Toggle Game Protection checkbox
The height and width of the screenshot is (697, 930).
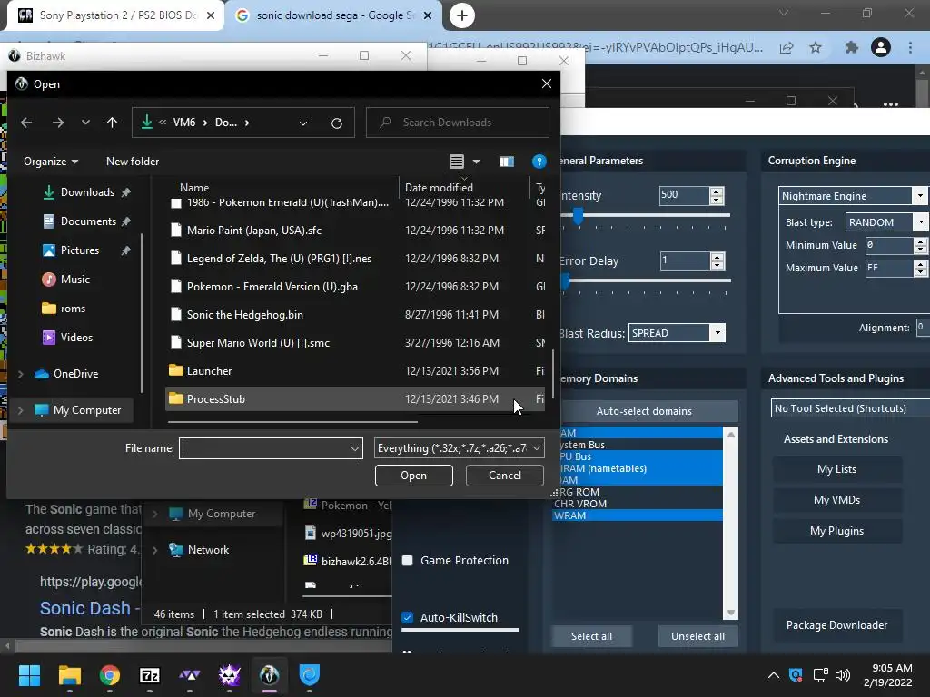(x=408, y=561)
